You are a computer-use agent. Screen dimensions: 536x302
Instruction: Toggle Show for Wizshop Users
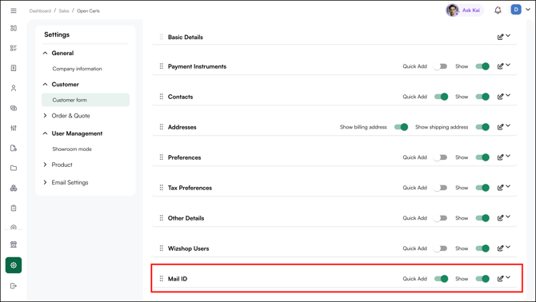(482, 248)
